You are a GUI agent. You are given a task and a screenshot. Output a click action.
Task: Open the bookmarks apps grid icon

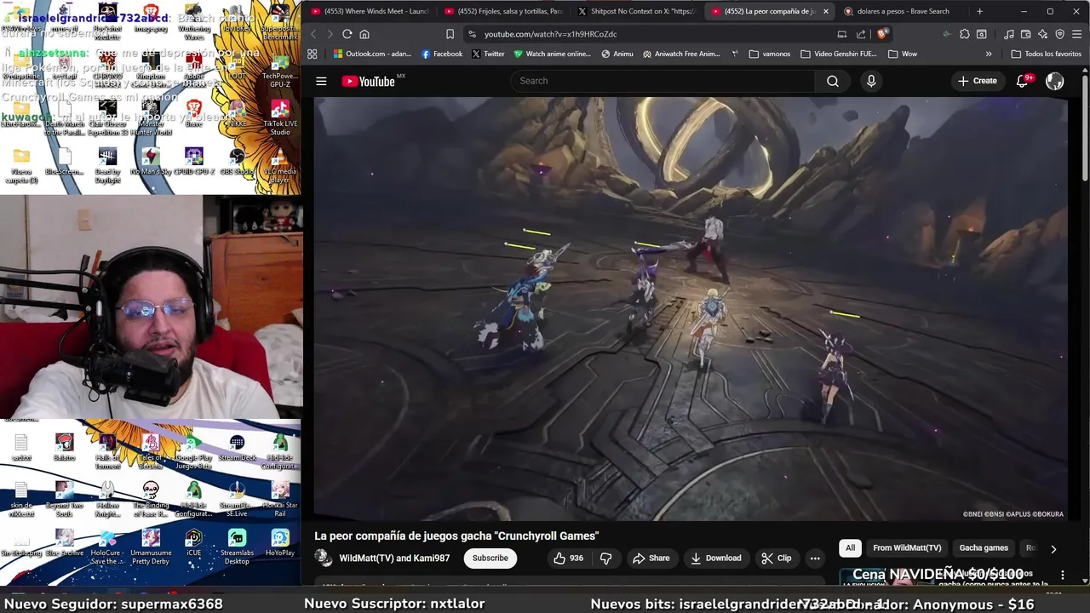pos(313,54)
